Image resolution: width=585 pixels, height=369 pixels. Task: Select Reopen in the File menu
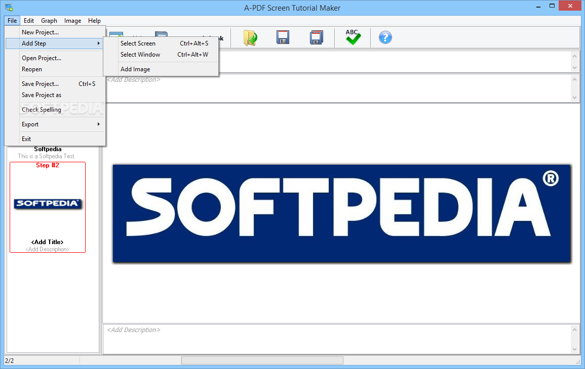tap(55, 69)
